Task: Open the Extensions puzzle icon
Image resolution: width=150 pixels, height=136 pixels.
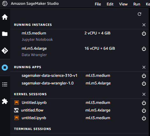Action: (x=5, y=101)
